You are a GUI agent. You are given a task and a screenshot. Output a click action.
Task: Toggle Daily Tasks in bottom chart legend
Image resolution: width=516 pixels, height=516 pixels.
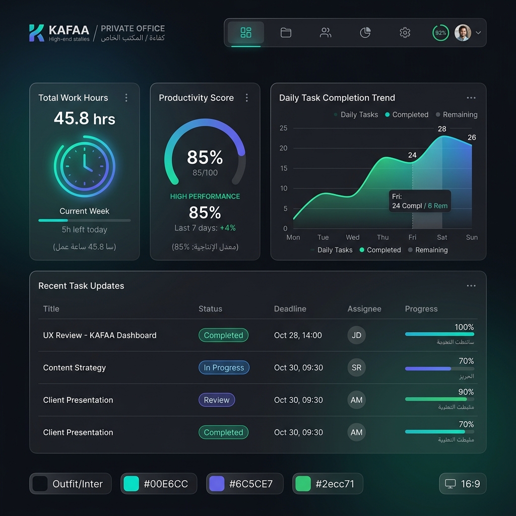click(332, 250)
